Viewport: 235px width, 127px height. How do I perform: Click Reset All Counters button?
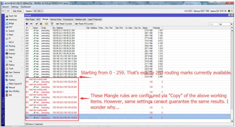pyautogui.click(x=84, y=24)
